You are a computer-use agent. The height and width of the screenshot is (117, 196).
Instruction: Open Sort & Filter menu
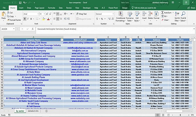(x=177, y=16)
